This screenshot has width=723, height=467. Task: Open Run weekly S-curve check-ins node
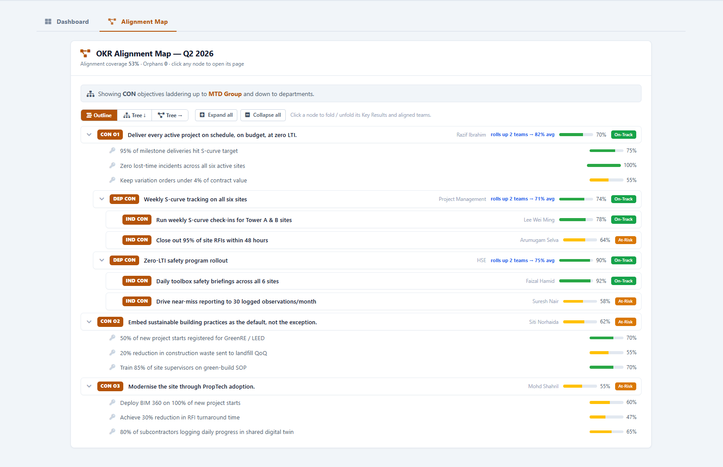click(224, 220)
